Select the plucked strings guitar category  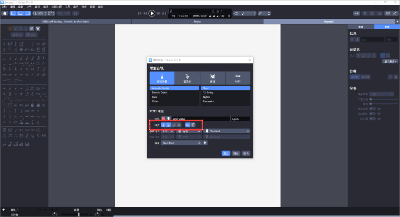point(162,78)
